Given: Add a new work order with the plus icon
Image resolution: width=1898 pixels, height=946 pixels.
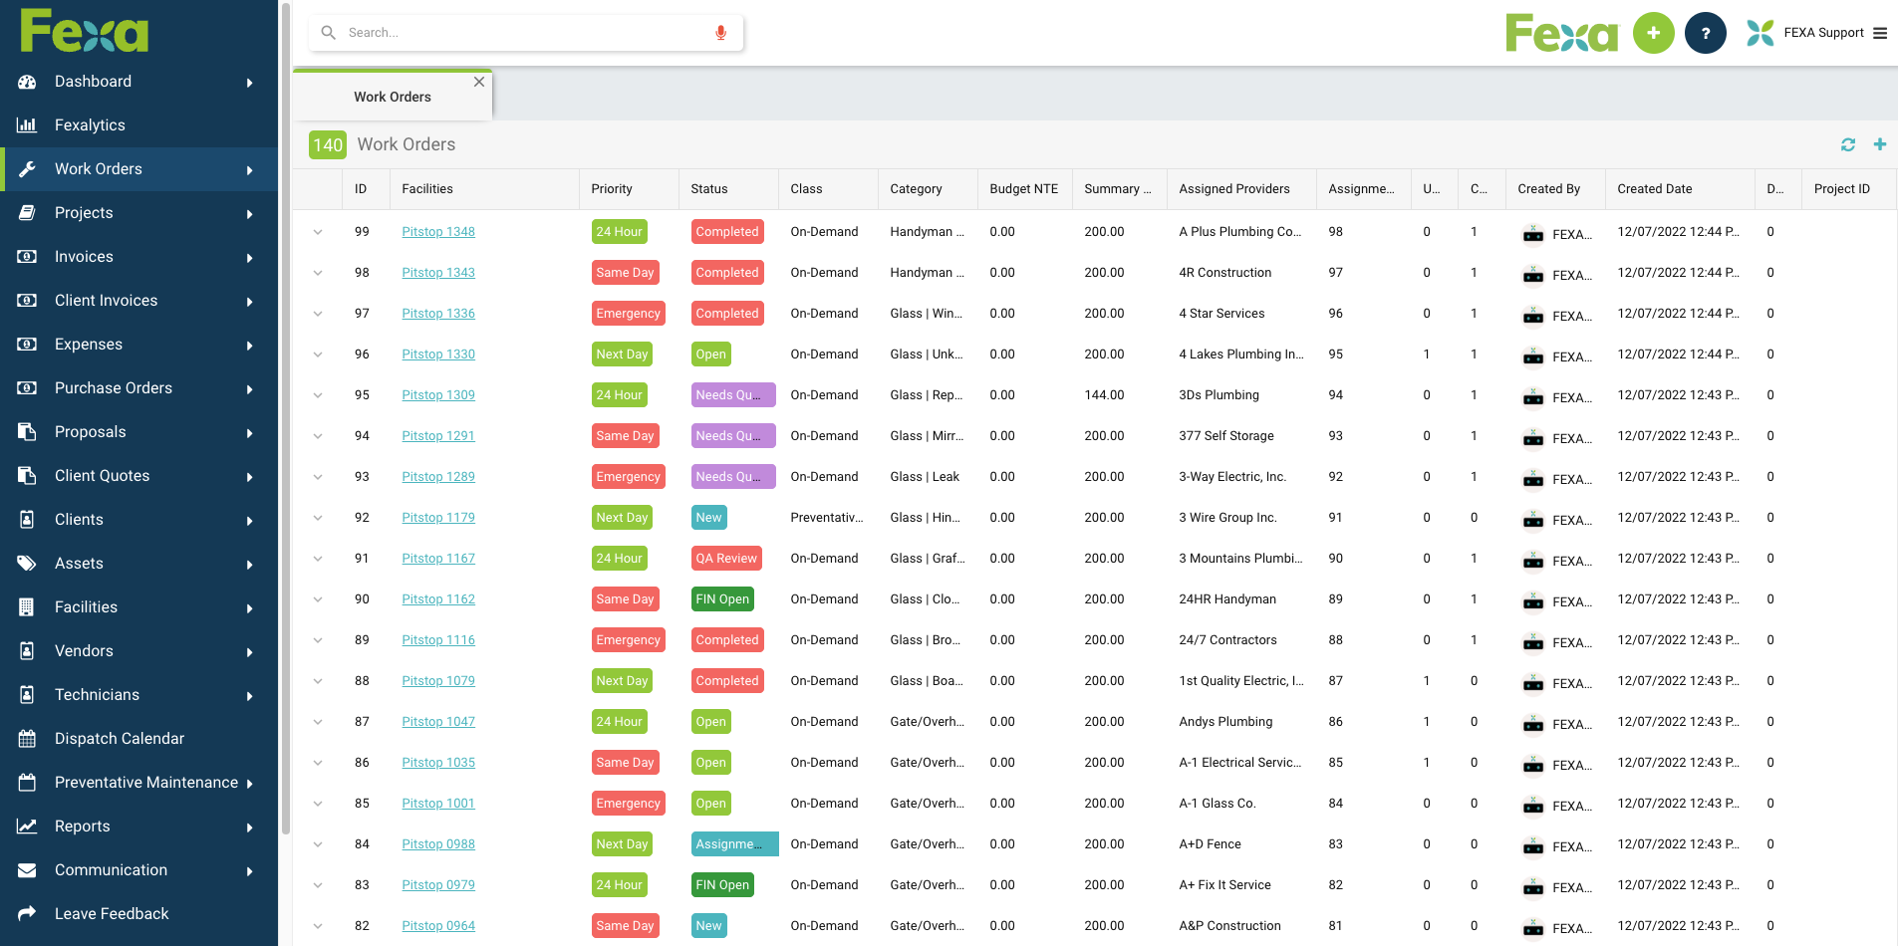Looking at the screenshot, I should pyautogui.click(x=1881, y=144).
